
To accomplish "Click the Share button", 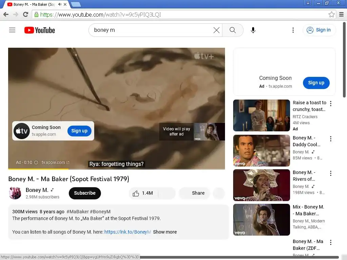I will click(195, 193).
